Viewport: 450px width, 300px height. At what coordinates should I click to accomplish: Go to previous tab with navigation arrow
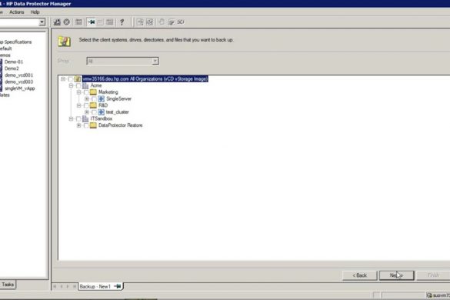coord(62,286)
